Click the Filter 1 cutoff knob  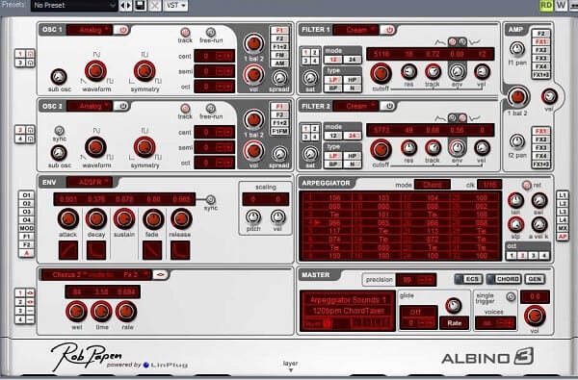[381, 73]
